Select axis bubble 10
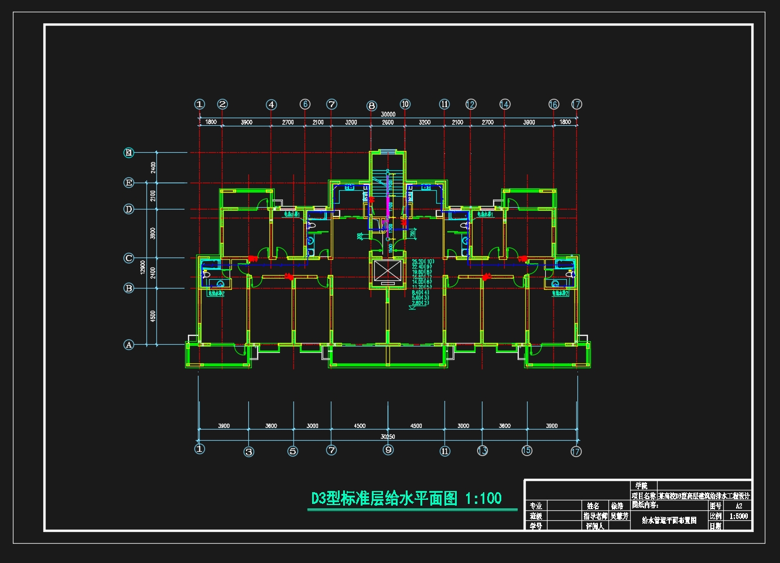 405,104
